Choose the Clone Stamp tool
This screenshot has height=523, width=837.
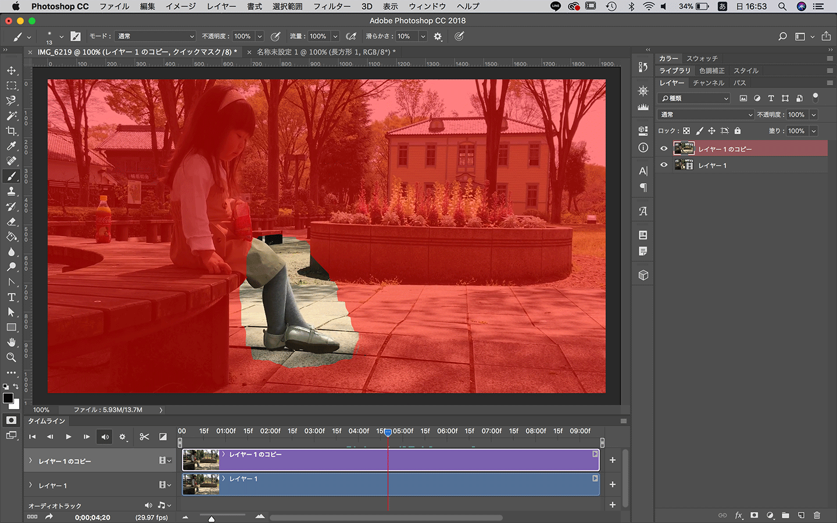pos(11,191)
